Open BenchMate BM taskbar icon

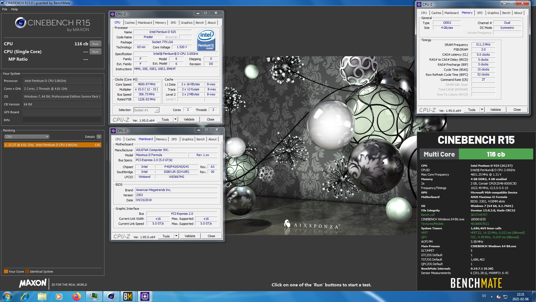coord(128,296)
